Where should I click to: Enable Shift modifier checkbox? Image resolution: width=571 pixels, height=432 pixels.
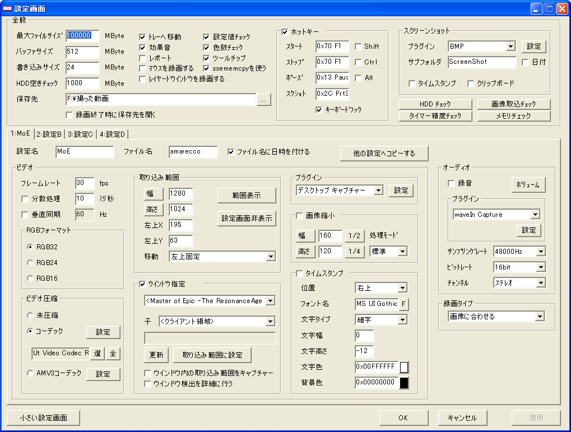point(358,47)
